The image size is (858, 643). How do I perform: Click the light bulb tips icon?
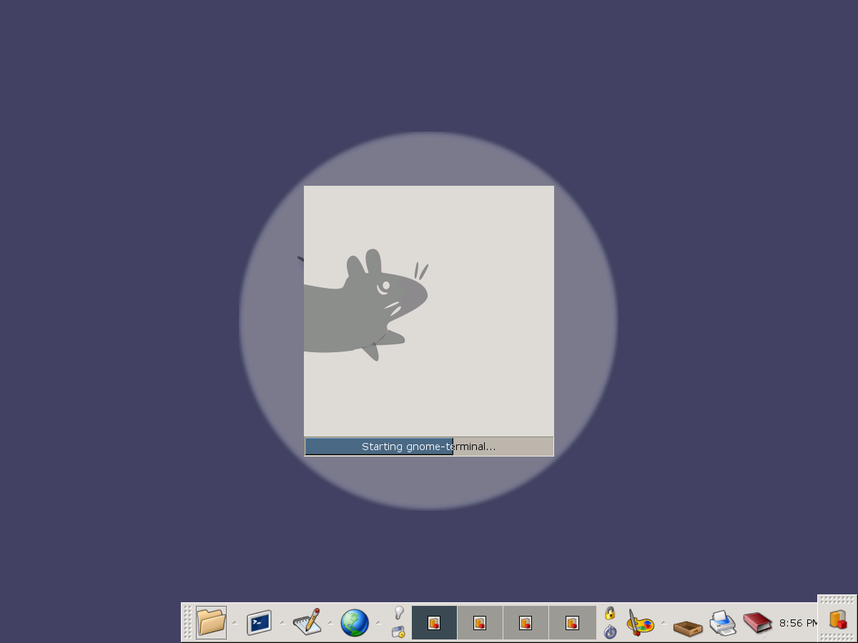point(399,613)
